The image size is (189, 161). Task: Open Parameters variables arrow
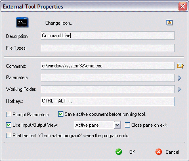tap(180, 78)
